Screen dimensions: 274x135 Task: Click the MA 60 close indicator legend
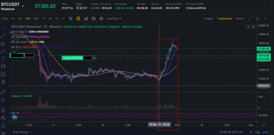coord(27,42)
